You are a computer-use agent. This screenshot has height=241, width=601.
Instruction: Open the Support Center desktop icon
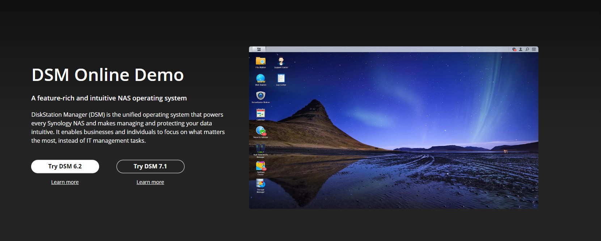[281, 62]
